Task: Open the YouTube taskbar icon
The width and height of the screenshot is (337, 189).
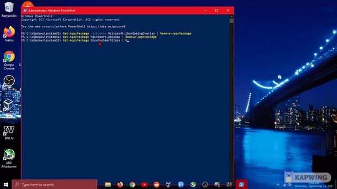Action: click(x=144, y=184)
